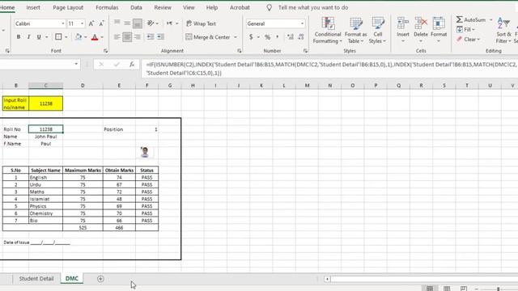
Task: Open the Review tab
Action: point(163,7)
